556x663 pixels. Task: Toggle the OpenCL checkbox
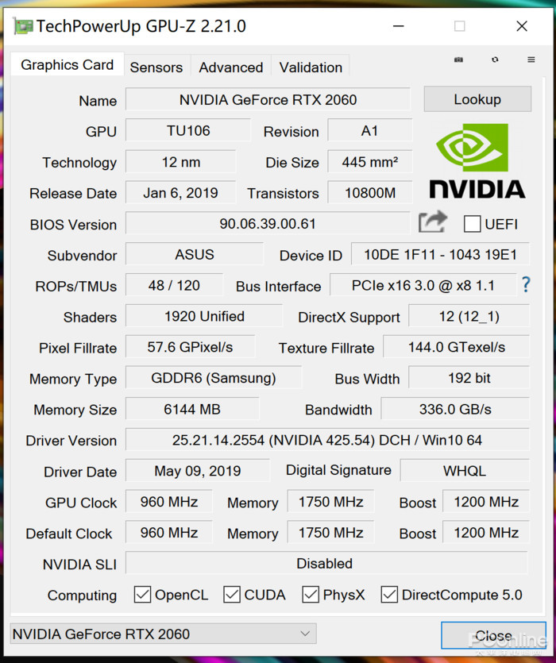[x=142, y=594]
